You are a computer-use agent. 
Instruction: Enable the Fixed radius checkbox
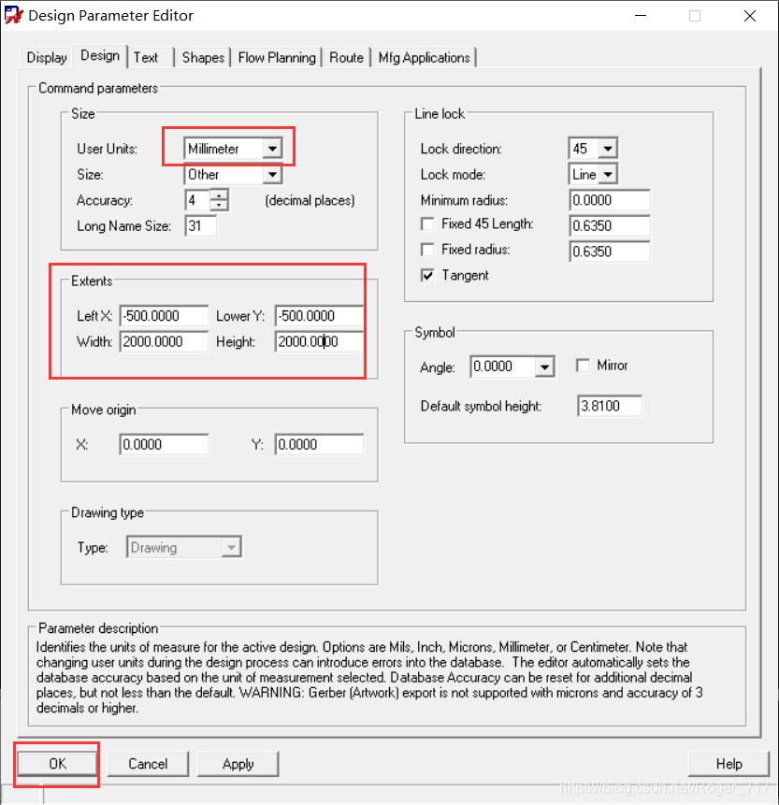[427, 250]
